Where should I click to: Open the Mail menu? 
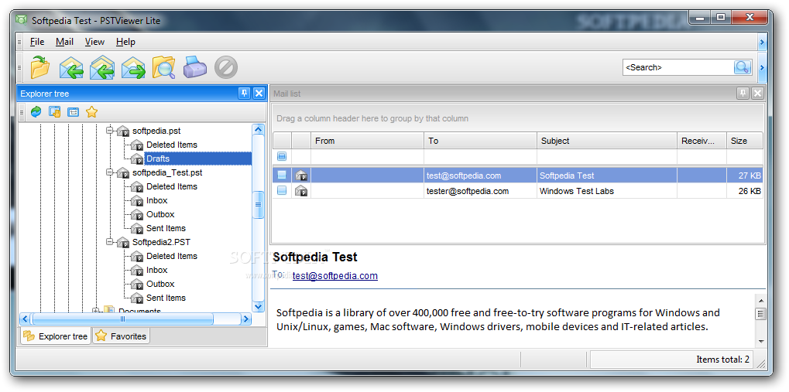pos(65,43)
